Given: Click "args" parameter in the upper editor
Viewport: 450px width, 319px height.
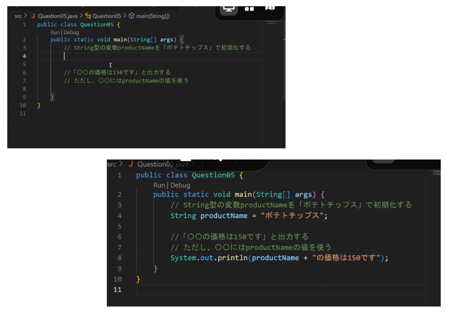Looking at the screenshot, I should [x=167, y=40].
